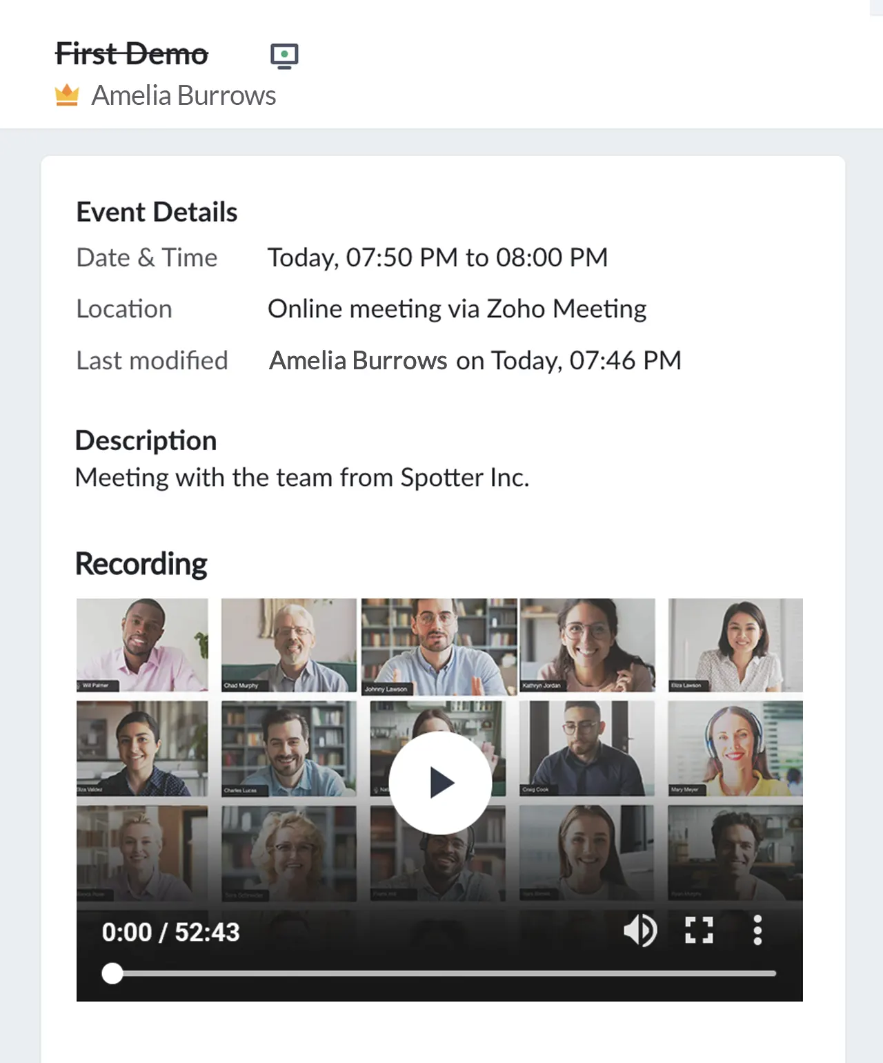Image resolution: width=883 pixels, height=1063 pixels.
Task: Click the Johnny Lawson participant tile
Action: [x=439, y=646]
